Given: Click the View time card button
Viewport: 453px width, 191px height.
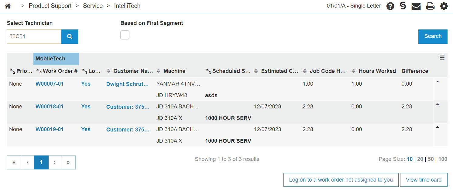Looking at the screenshot, I should tap(424, 180).
